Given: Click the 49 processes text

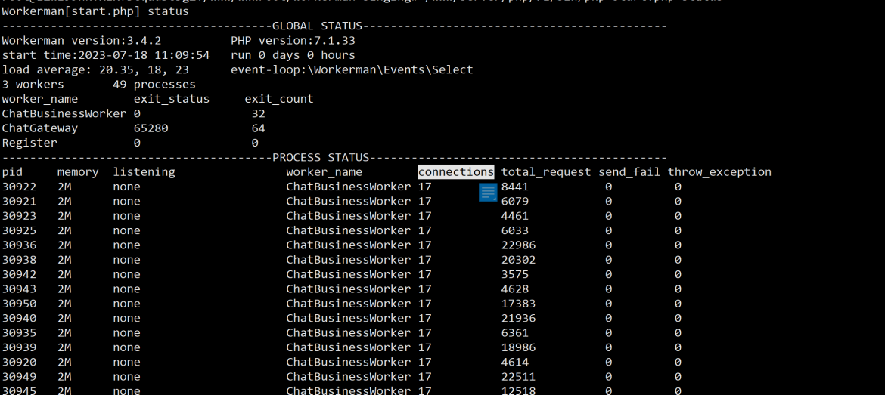Looking at the screenshot, I should 154,85.
